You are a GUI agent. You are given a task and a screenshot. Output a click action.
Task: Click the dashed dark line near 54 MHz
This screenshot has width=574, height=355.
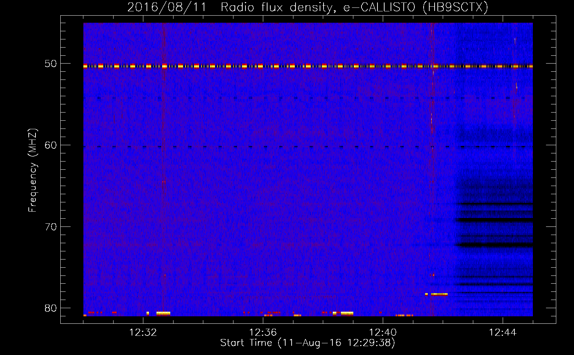[x=308, y=98]
